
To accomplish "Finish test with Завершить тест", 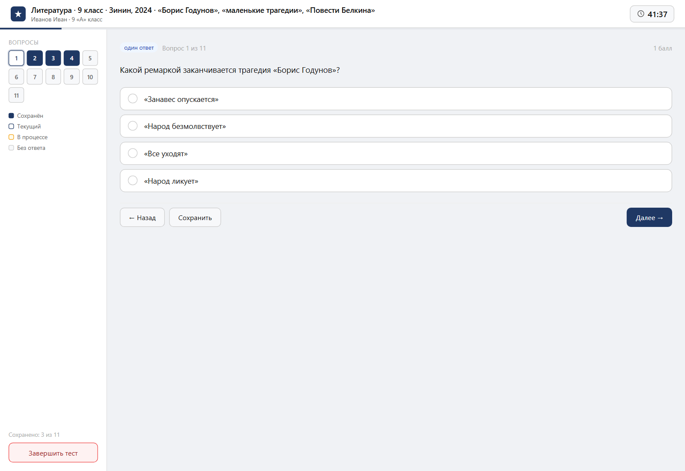I will [53, 453].
